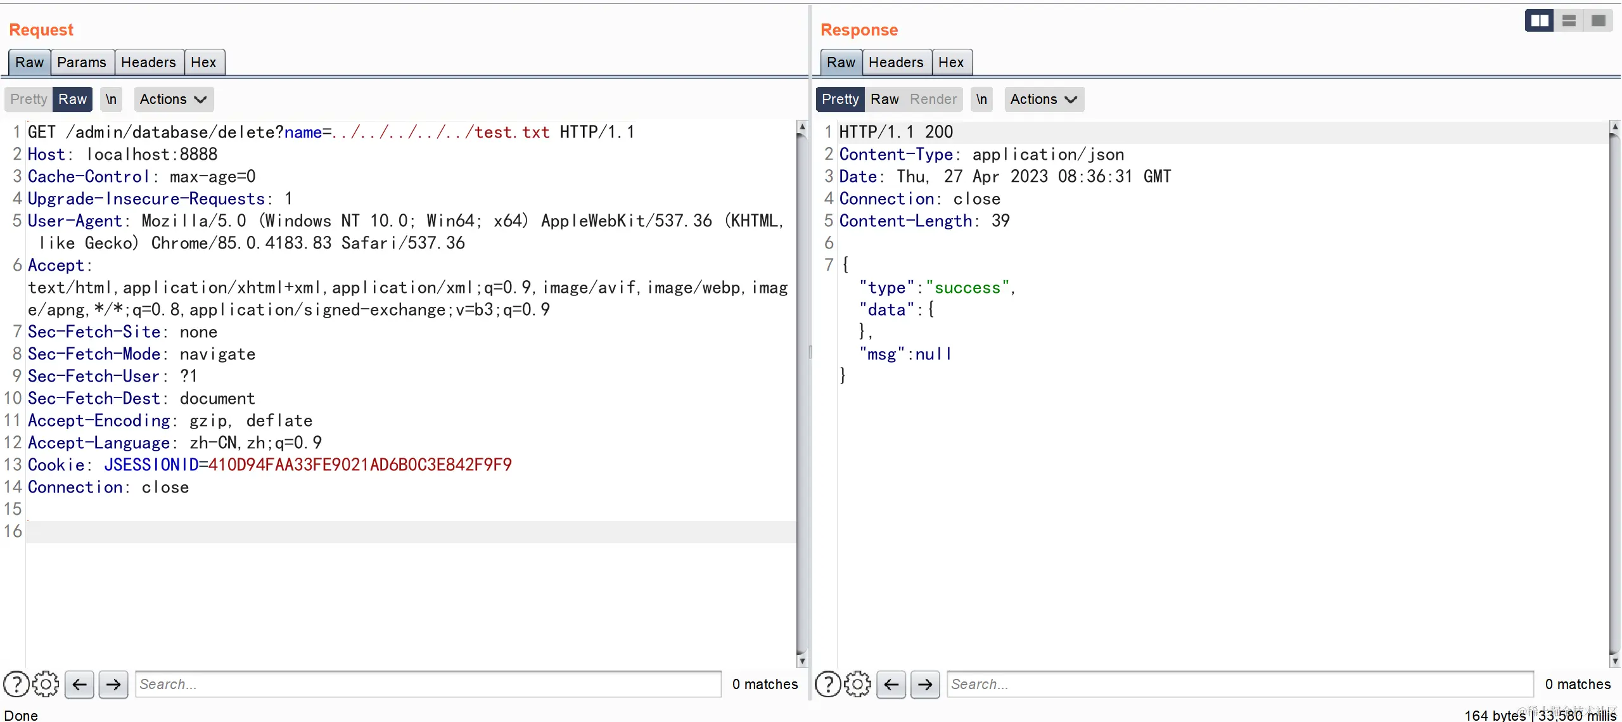Click the response panel help icon
Image resolution: width=1622 pixels, height=722 pixels.
tap(828, 684)
